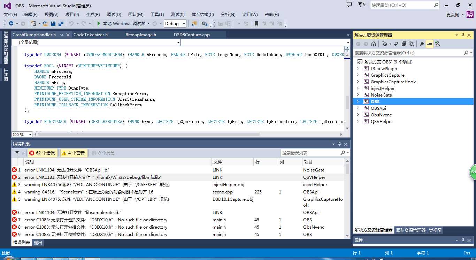Open the 调试(D) debug menu
Viewport: 476px width, 260px height.
pos(114,15)
